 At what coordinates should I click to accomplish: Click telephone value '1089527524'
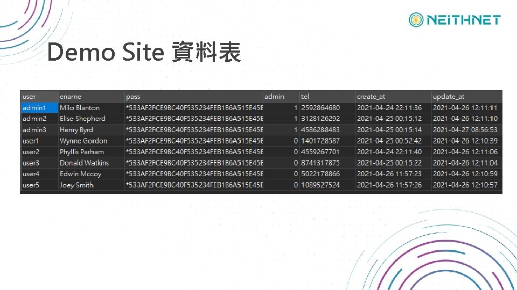pos(320,185)
